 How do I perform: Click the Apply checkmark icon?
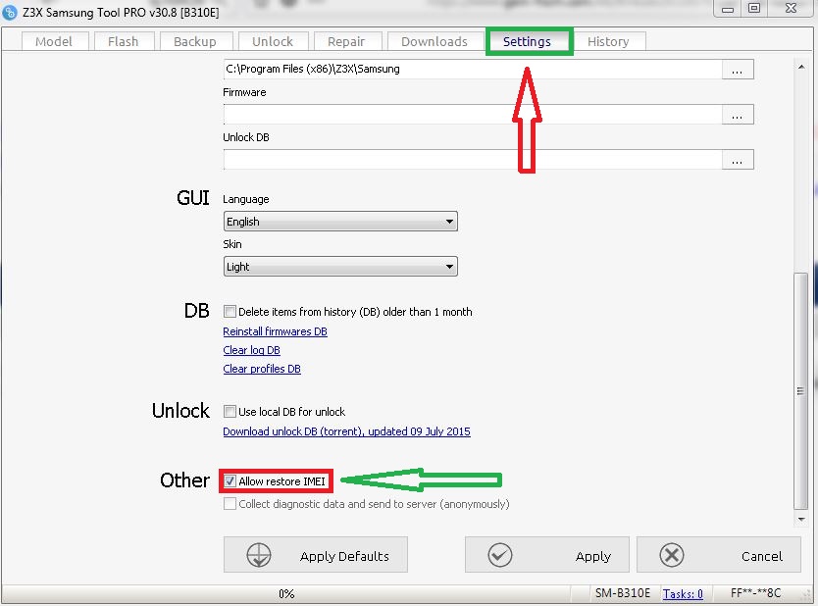click(x=500, y=555)
